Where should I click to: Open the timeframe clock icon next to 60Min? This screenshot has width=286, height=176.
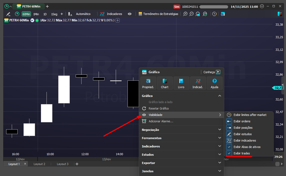tap(17, 14)
